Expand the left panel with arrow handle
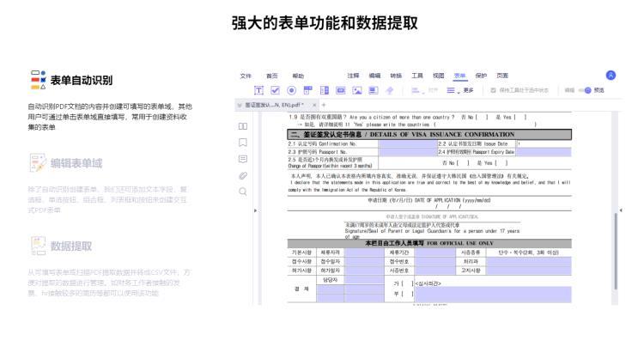This screenshot has height=353, width=644. [x=255, y=210]
